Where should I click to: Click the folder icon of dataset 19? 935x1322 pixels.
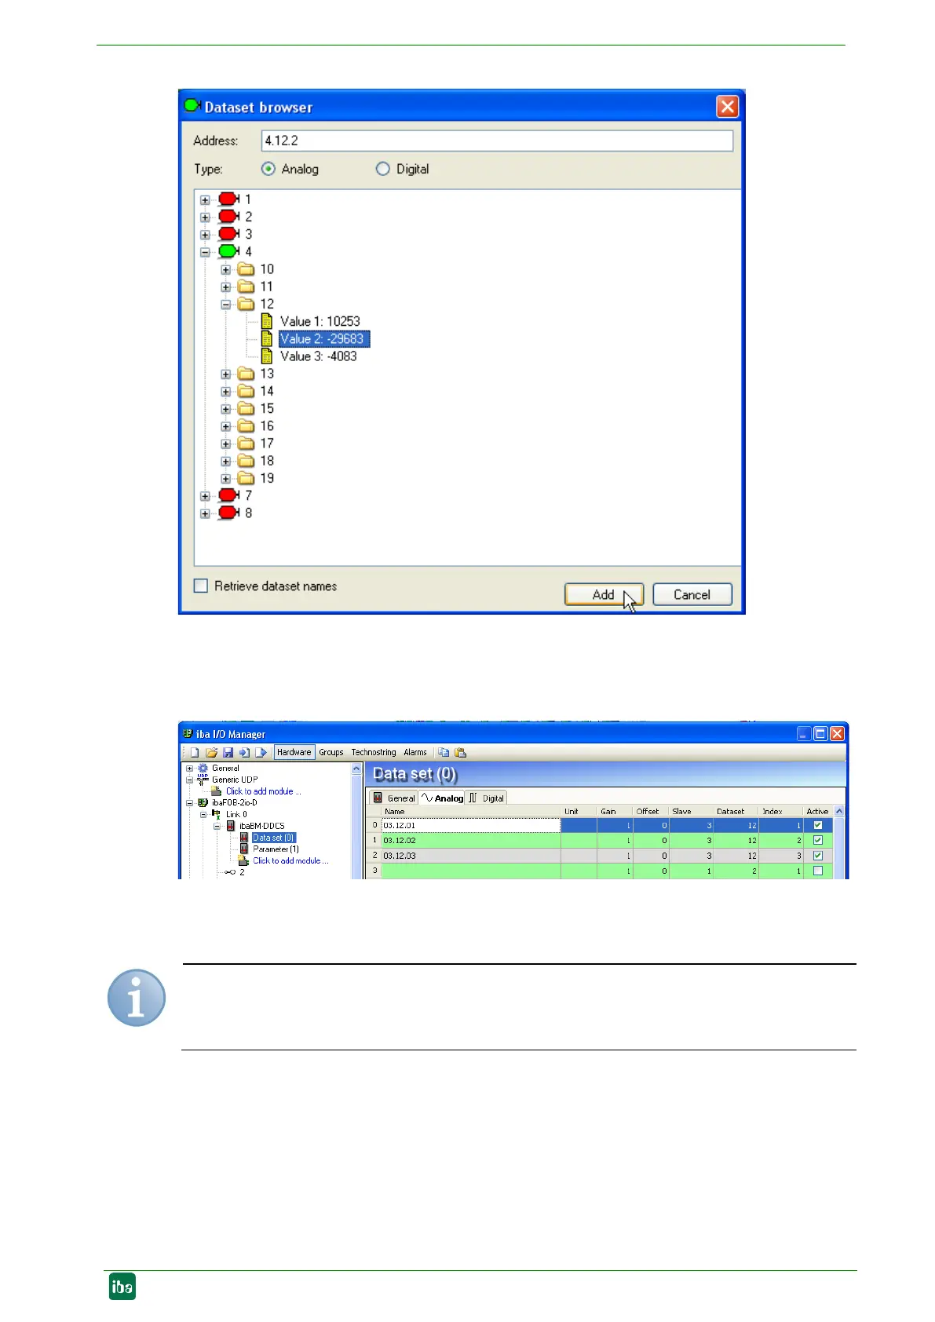[x=247, y=478]
